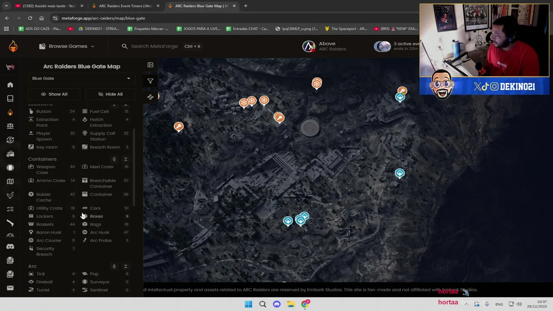This screenshot has height=311, width=553.
Task: Open the checklist icon in left sidebar
Action: (x=10, y=209)
